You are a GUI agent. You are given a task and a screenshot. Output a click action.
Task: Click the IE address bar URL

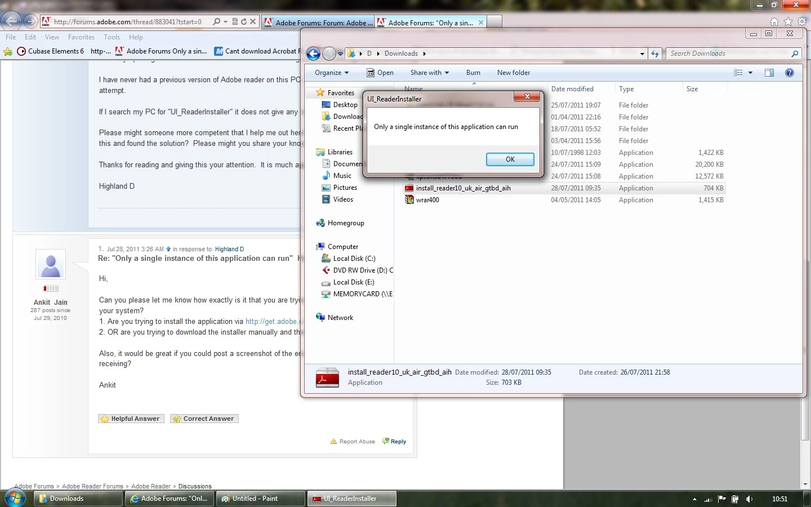coord(127,22)
